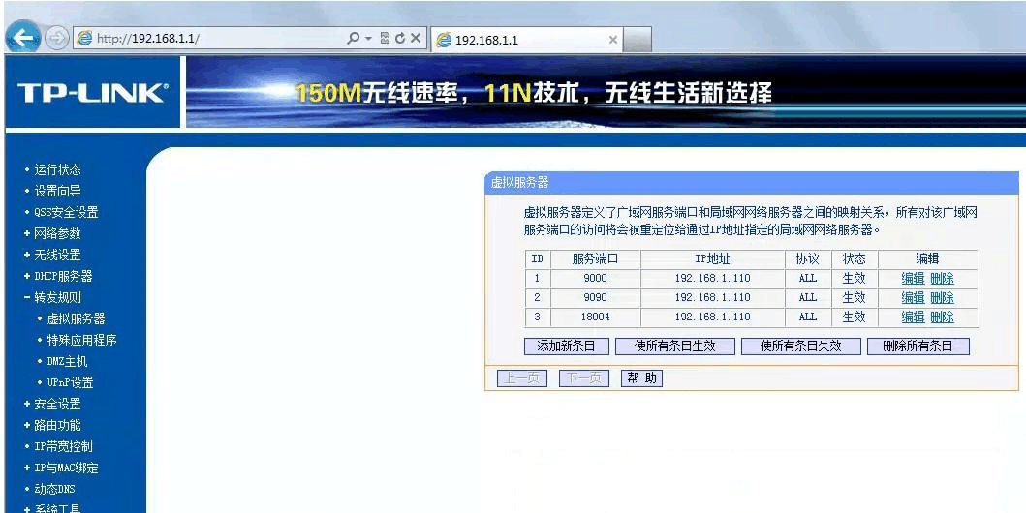Click the stop loading X icon in address bar
The width and height of the screenshot is (1026, 513).
[415, 39]
